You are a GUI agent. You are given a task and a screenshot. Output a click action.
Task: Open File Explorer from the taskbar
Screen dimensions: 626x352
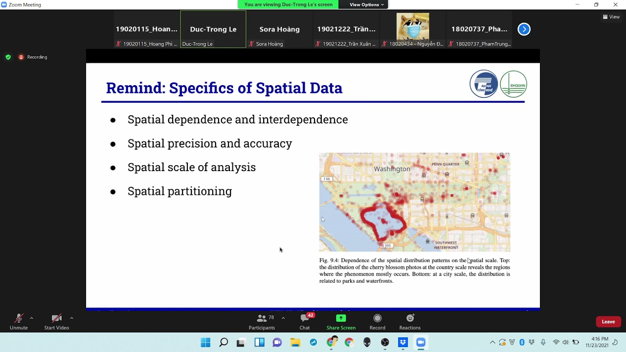295,342
